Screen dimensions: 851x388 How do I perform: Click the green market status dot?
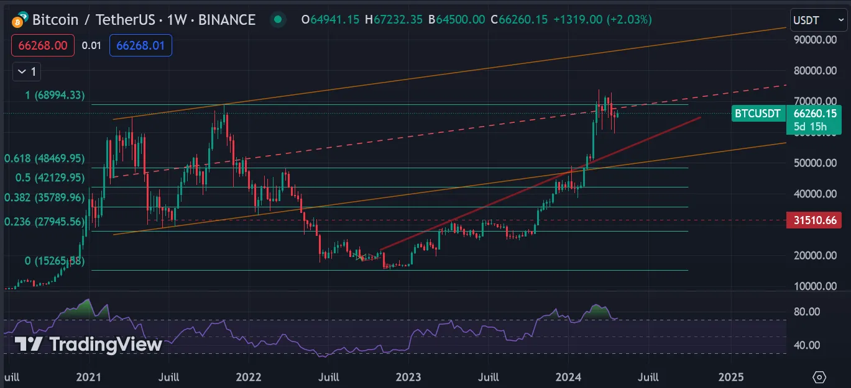point(278,20)
